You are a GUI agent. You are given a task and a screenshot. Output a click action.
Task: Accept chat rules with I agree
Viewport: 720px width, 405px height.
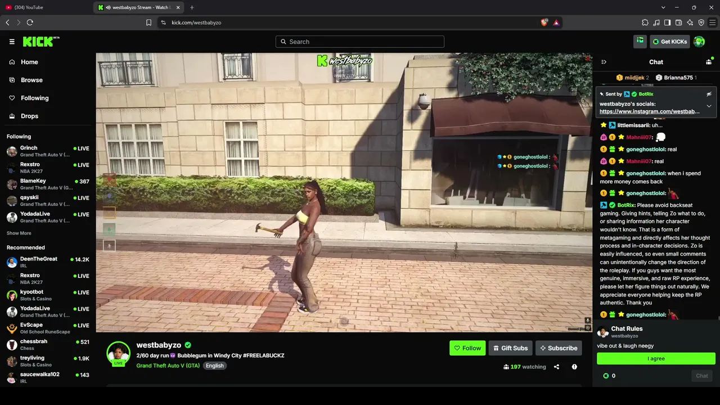pos(656,359)
